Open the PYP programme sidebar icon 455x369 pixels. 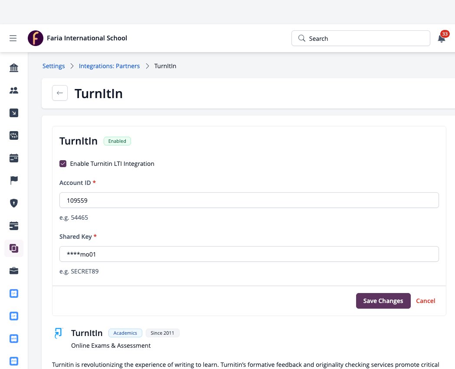(14, 361)
